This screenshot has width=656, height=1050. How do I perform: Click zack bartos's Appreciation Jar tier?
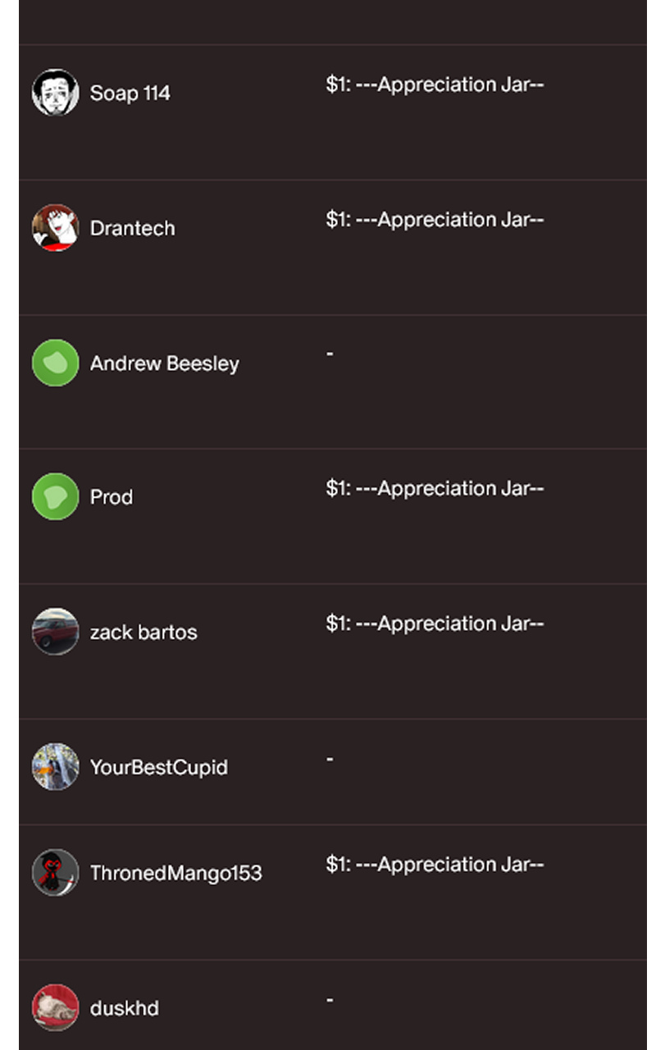click(x=435, y=623)
